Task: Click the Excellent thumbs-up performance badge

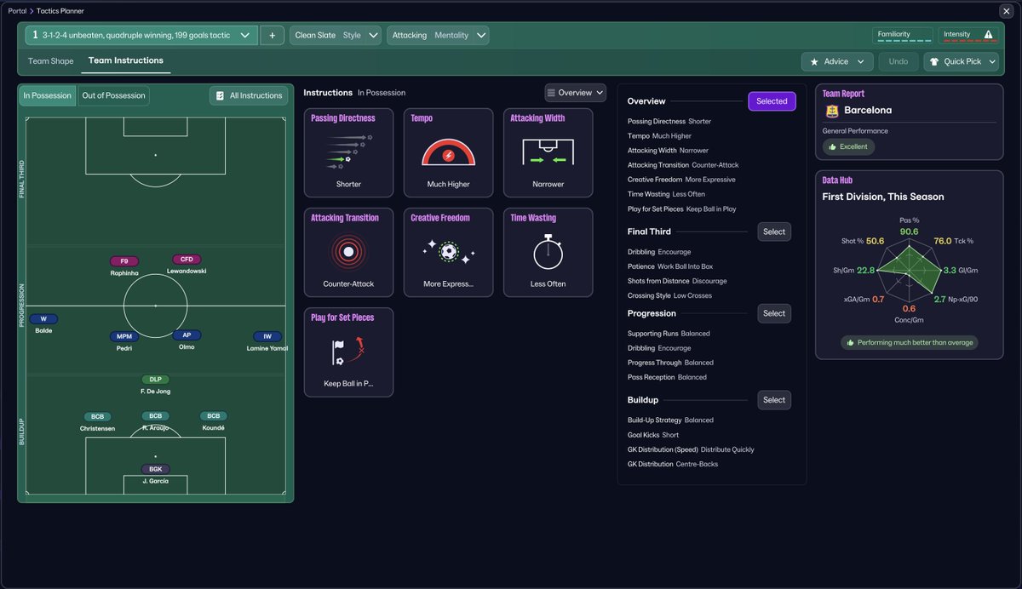Action: click(848, 146)
